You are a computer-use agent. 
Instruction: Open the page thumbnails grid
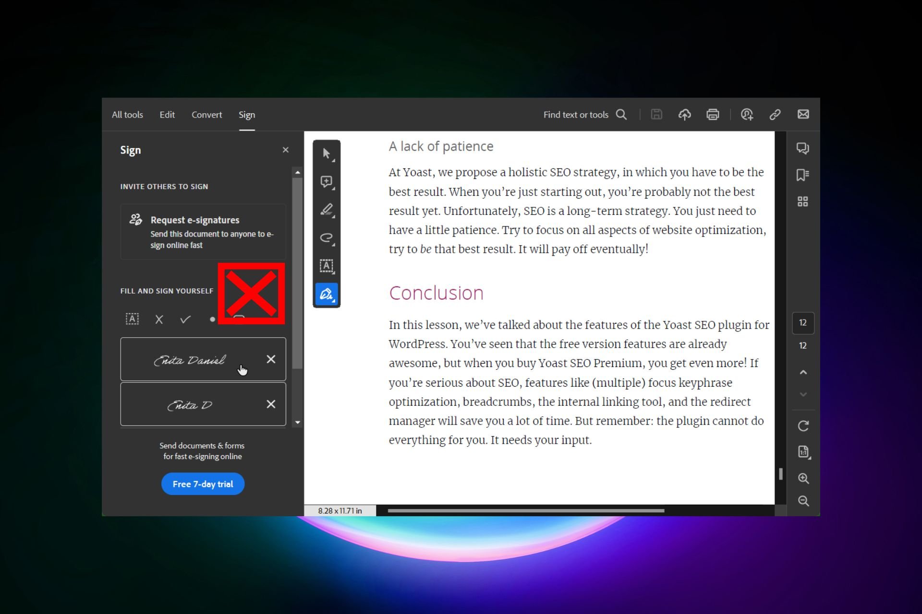pos(803,201)
